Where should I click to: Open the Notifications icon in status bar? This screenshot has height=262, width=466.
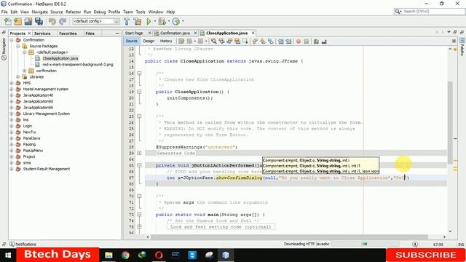click(x=12, y=245)
